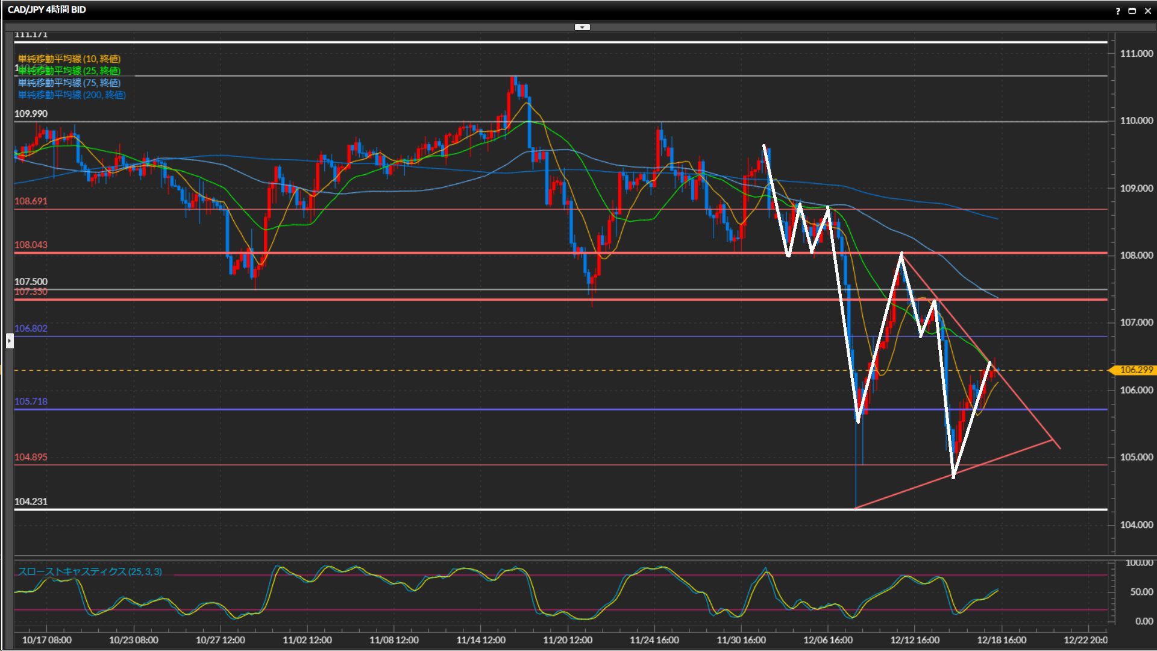The height and width of the screenshot is (651, 1157).
Task: Select the 200-period moving average label
Action: click(72, 95)
